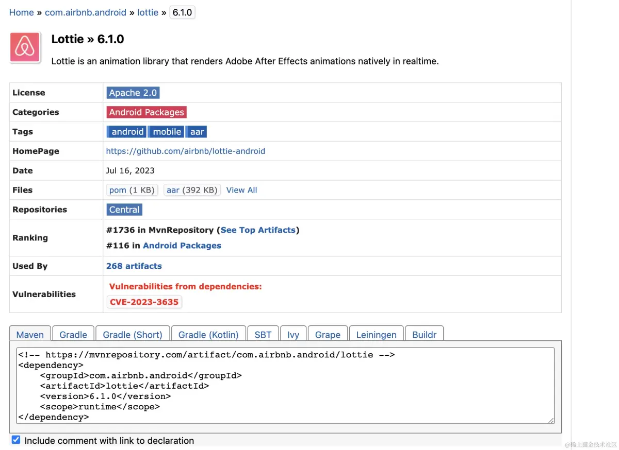Click the Used By row label
Image resolution: width=619 pixels, height=450 pixels.
pyautogui.click(x=30, y=266)
